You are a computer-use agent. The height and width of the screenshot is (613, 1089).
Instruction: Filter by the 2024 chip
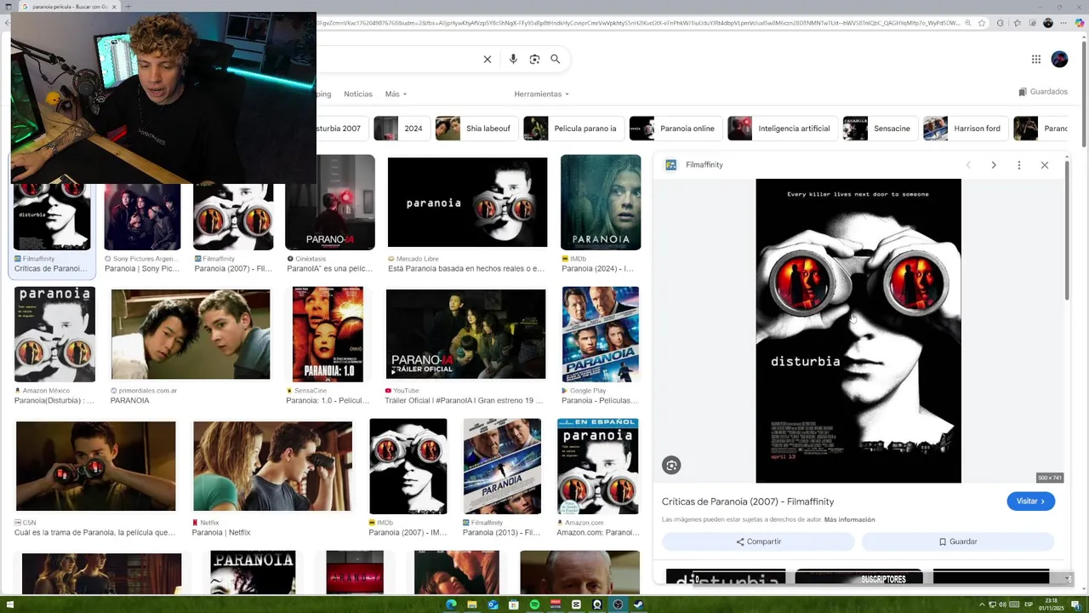(x=402, y=129)
